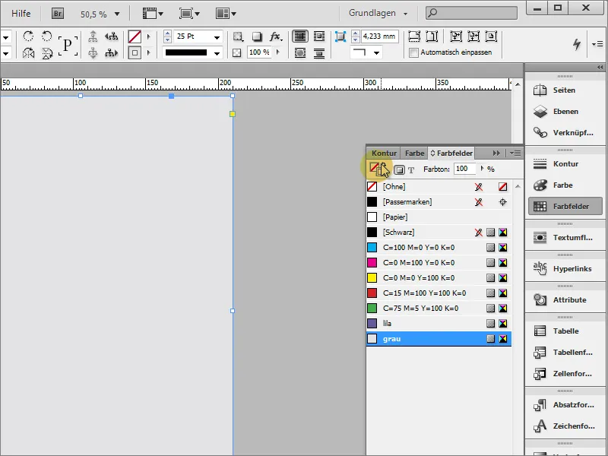The width and height of the screenshot is (608, 456).
Task: Toggle wrap around bounding box
Action: pos(319,36)
